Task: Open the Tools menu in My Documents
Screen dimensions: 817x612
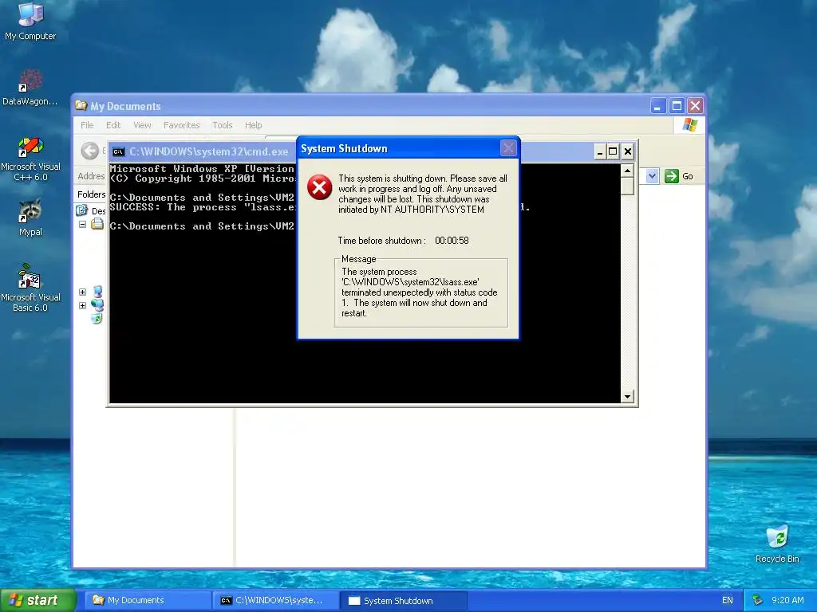Action: [222, 125]
